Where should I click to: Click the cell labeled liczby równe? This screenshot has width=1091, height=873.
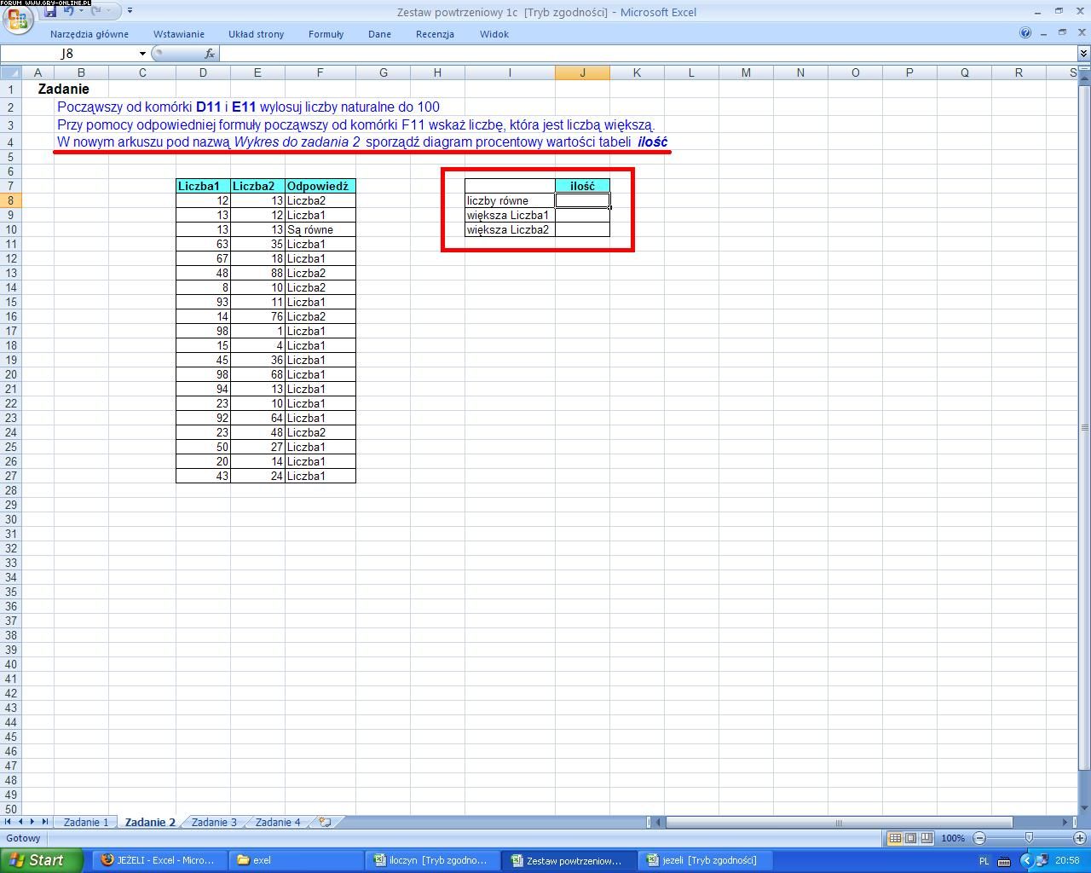tap(510, 200)
